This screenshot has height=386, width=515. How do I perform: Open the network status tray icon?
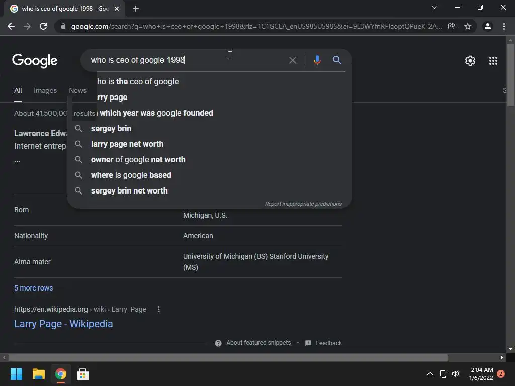(x=444, y=374)
